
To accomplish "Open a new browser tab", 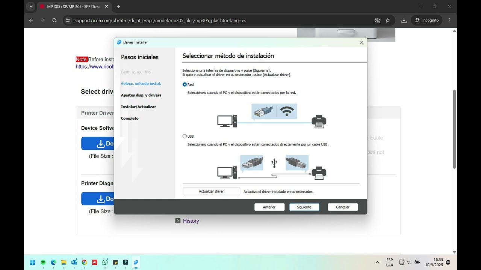I will pos(118,6).
